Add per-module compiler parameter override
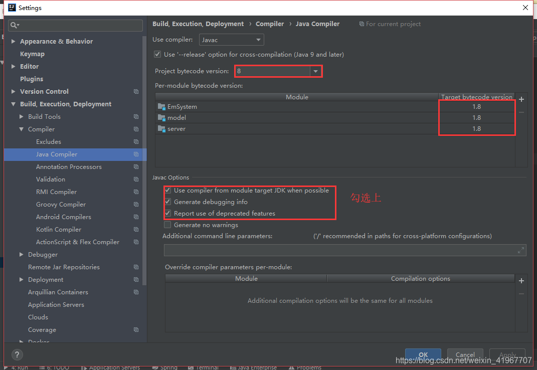 tap(521, 281)
